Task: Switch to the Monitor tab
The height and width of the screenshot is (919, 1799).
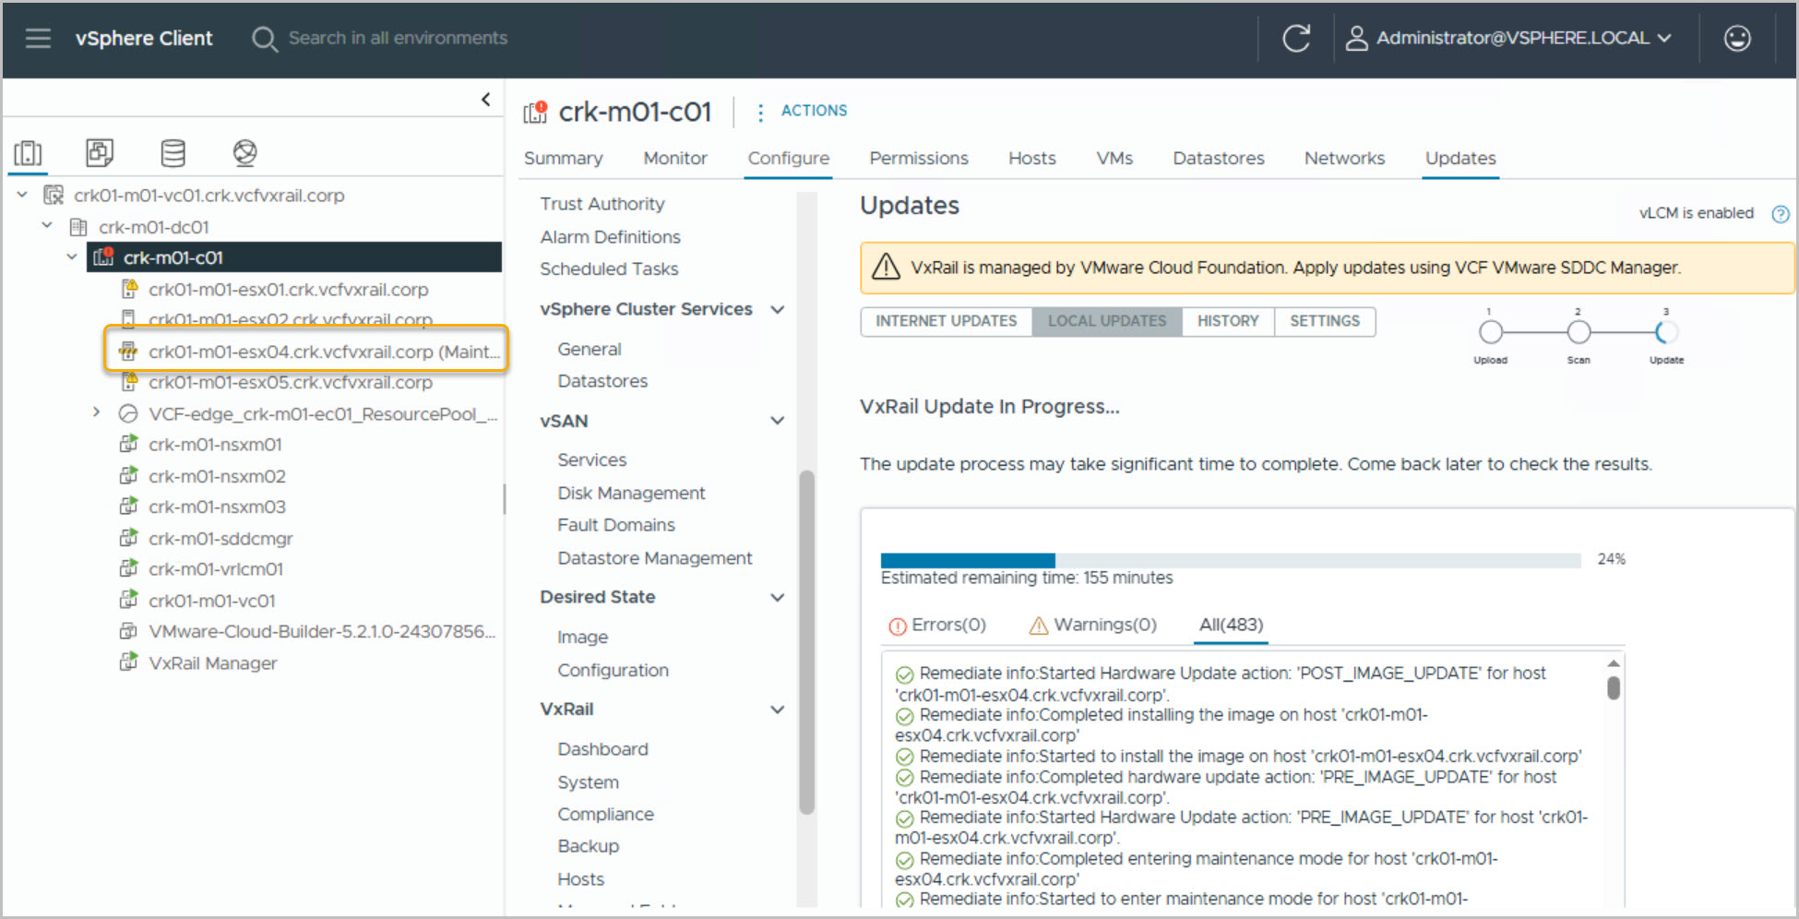Action: pos(674,159)
